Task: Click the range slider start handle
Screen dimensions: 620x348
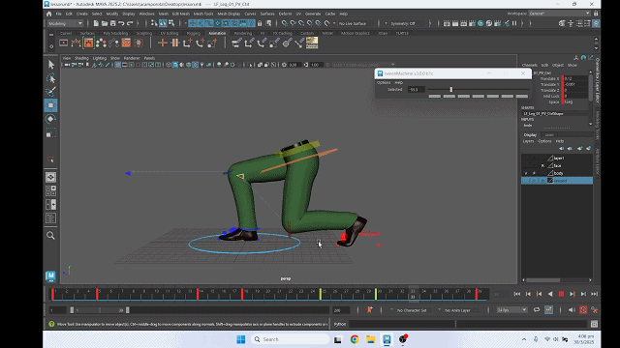Action: point(72,310)
